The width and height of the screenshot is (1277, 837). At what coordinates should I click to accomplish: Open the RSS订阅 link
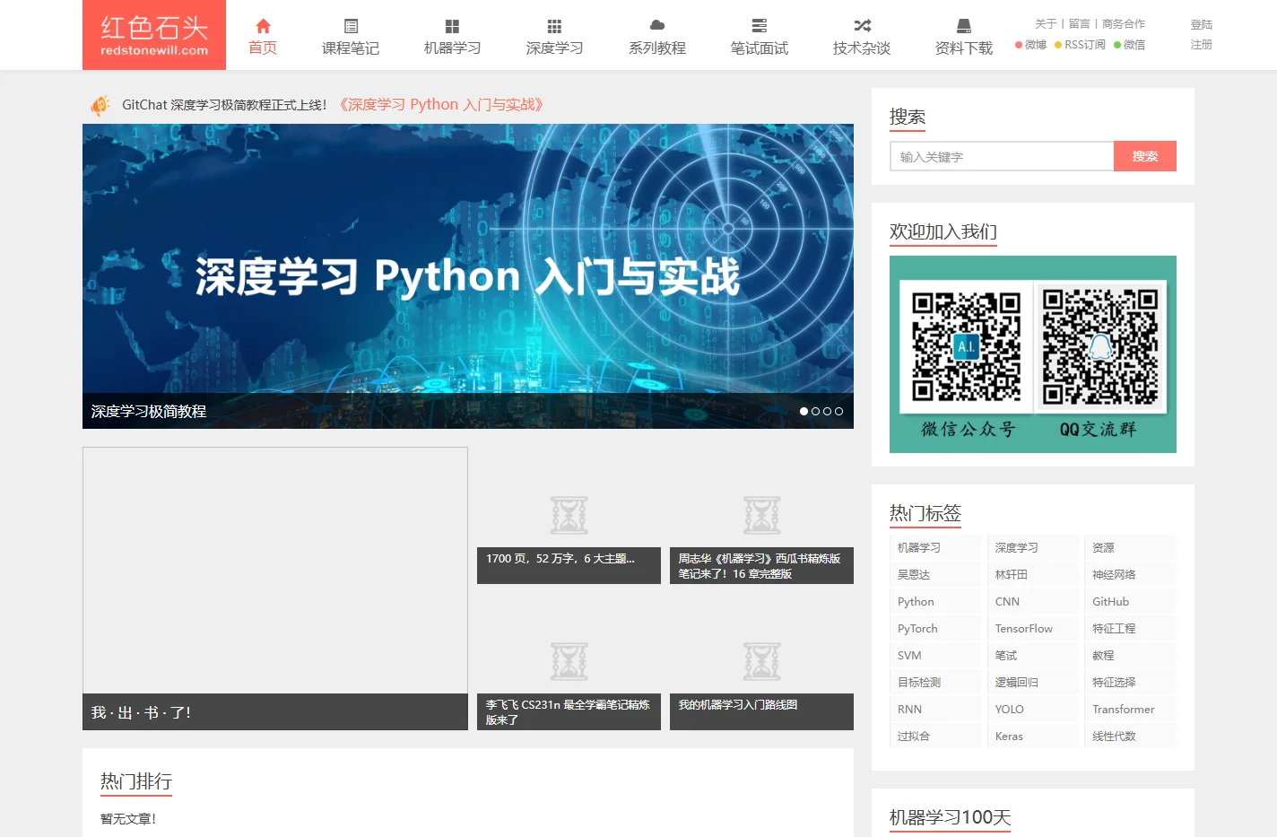1081,45
